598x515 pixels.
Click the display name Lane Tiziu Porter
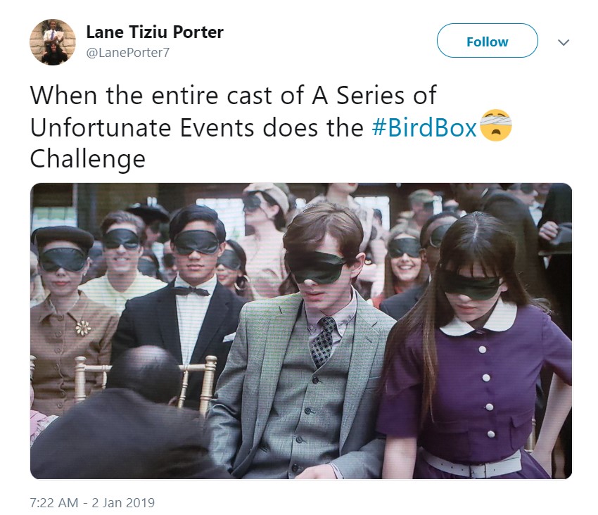[155, 32]
